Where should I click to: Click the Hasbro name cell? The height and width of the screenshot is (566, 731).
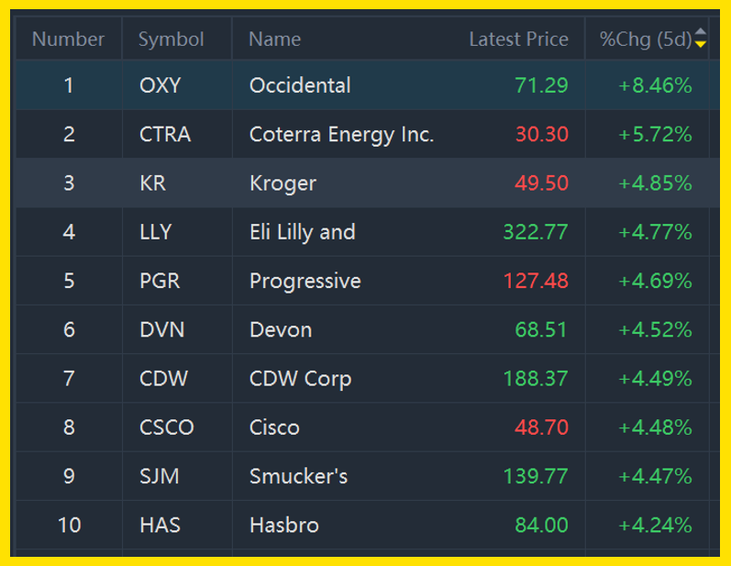(284, 526)
